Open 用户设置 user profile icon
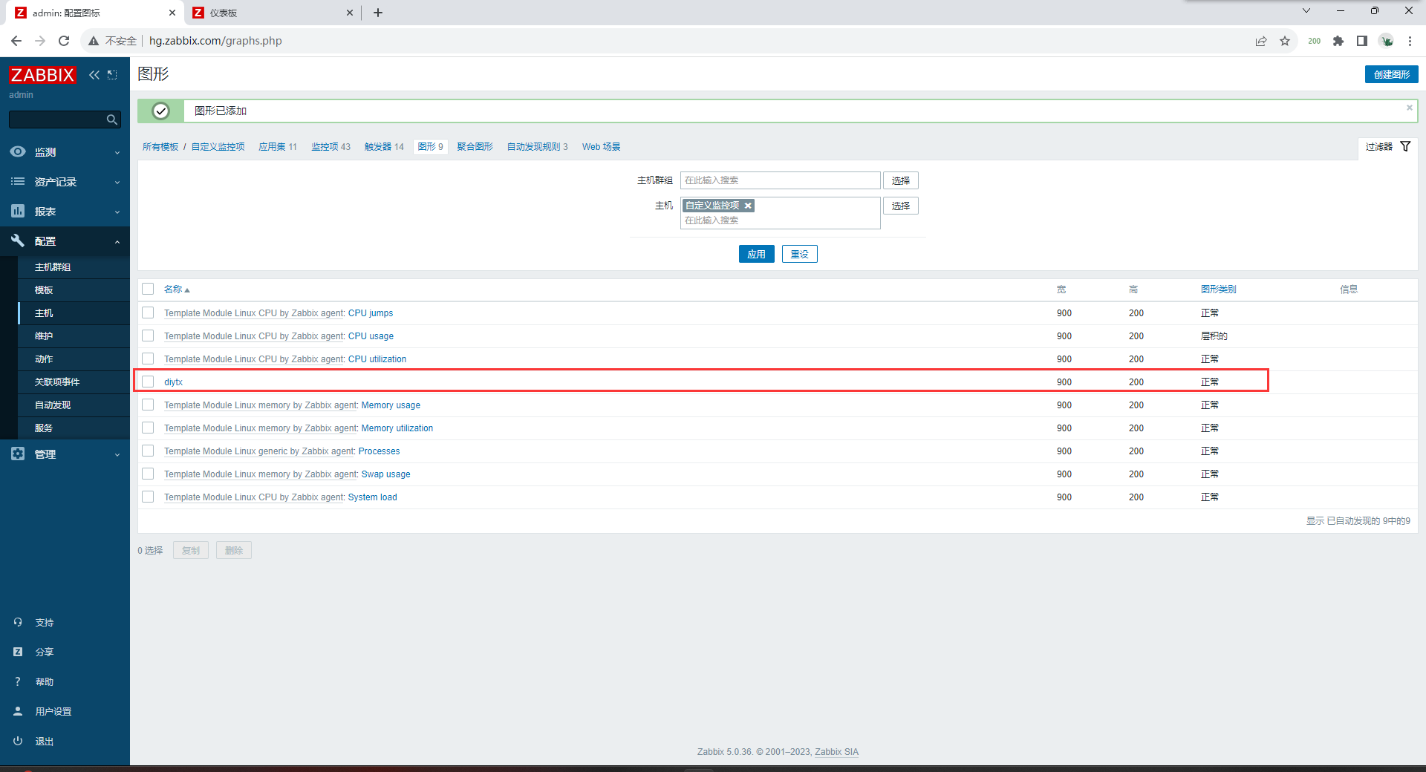 [x=18, y=711]
